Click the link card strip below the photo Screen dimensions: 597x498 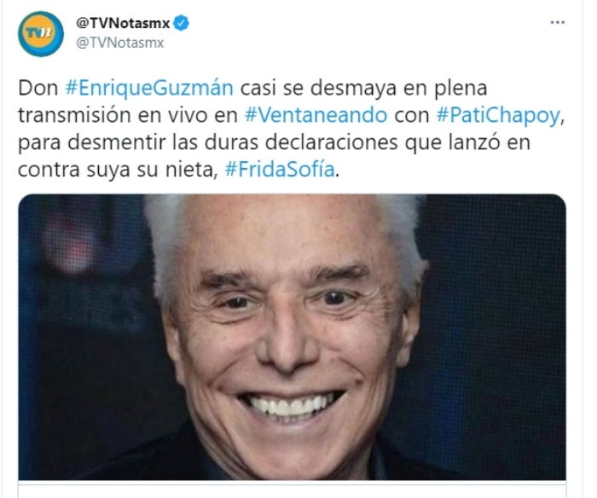pos(292,489)
